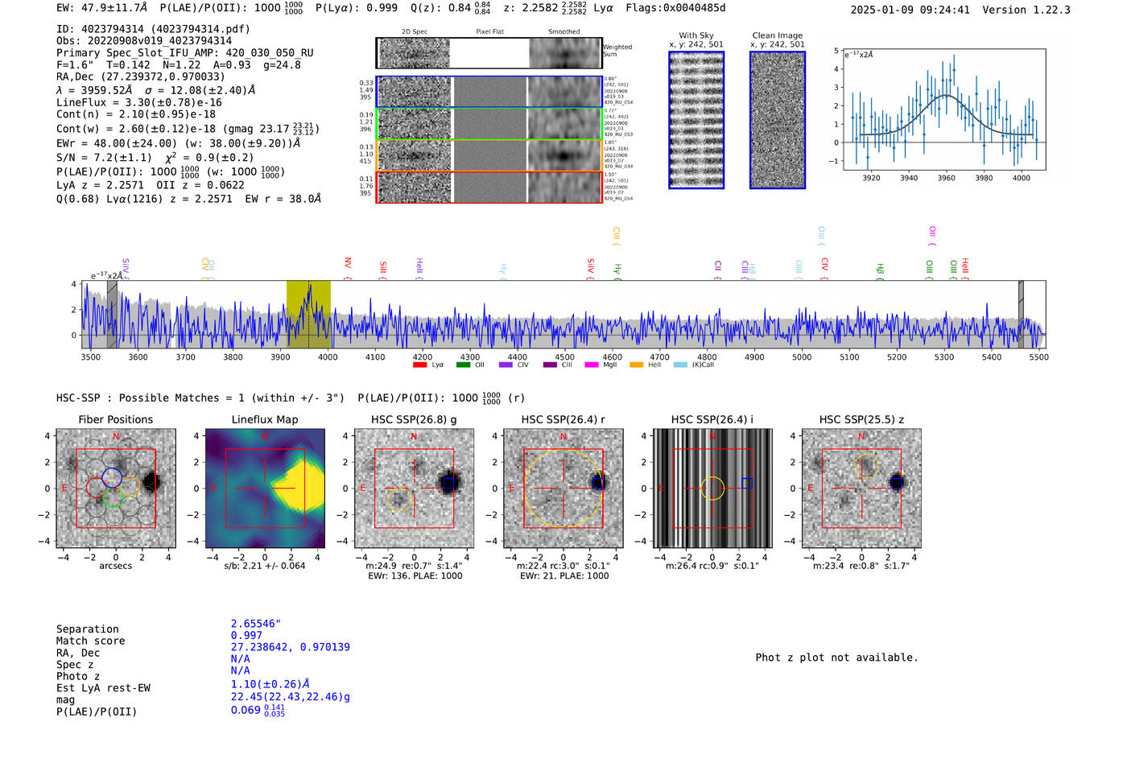
Task: Click the timestamp 2025-01-09 09:24:41
Action: (x=910, y=10)
